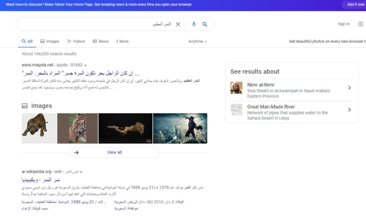The height and width of the screenshot is (216, 366).
Task: Clear the search box with the X icon
Action: click(178, 24)
